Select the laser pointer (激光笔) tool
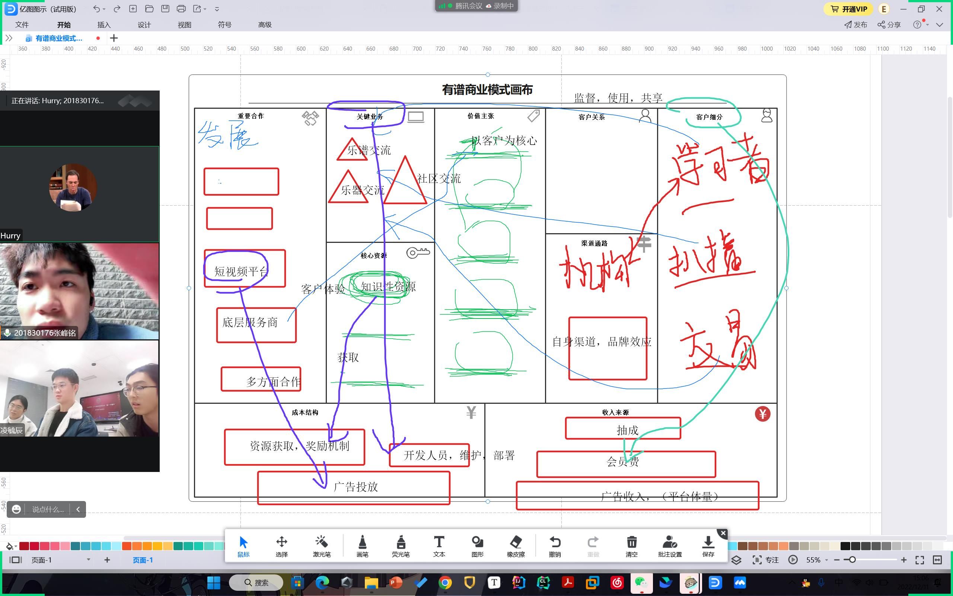Viewport: 953px width, 596px height. click(x=321, y=546)
